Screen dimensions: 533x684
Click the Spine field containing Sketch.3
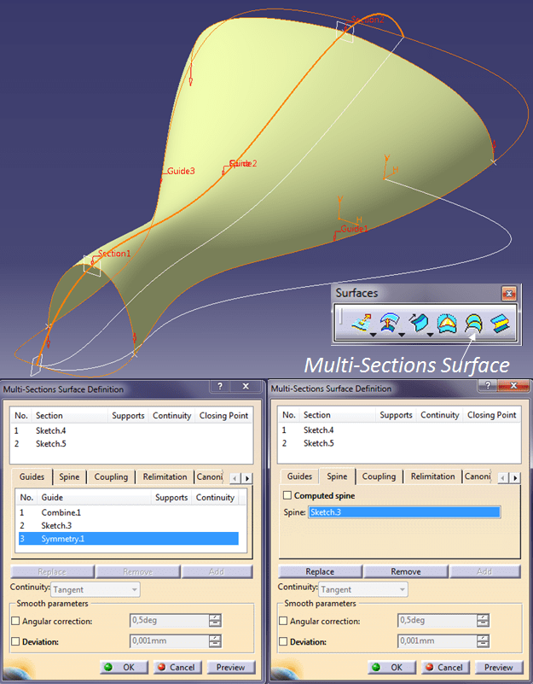pyautogui.click(x=404, y=512)
